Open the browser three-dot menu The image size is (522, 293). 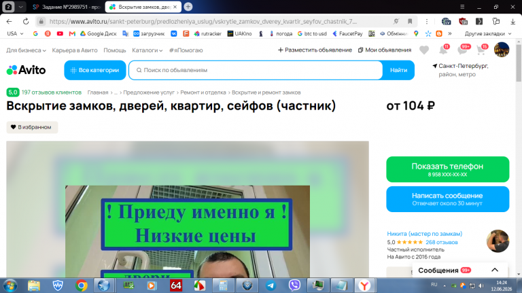[x=426, y=21]
